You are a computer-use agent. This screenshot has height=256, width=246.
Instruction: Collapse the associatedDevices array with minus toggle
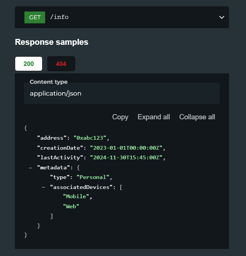point(43,187)
